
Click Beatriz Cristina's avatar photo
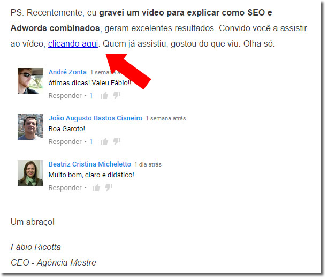pyautogui.click(x=30, y=174)
